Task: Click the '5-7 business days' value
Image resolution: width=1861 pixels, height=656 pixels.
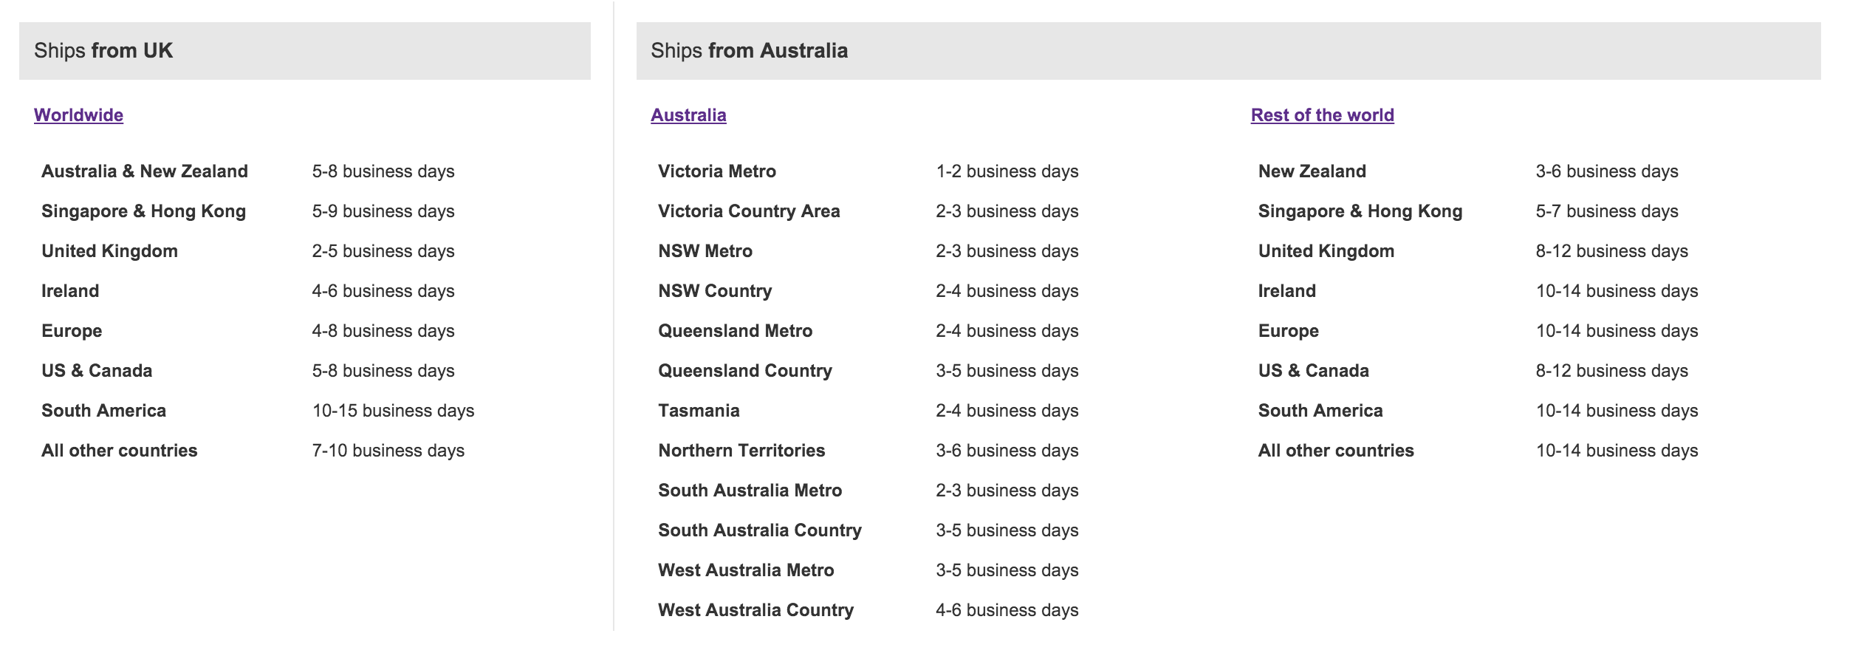Action: pos(1607,211)
